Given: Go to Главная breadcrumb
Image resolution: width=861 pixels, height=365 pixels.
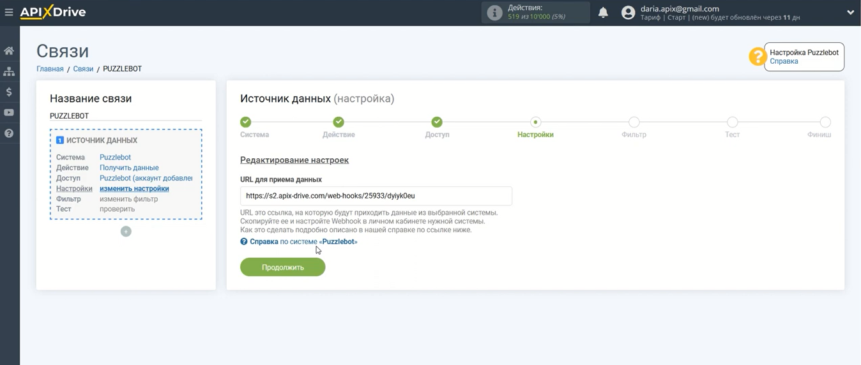Looking at the screenshot, I should (x=50, y=69).
